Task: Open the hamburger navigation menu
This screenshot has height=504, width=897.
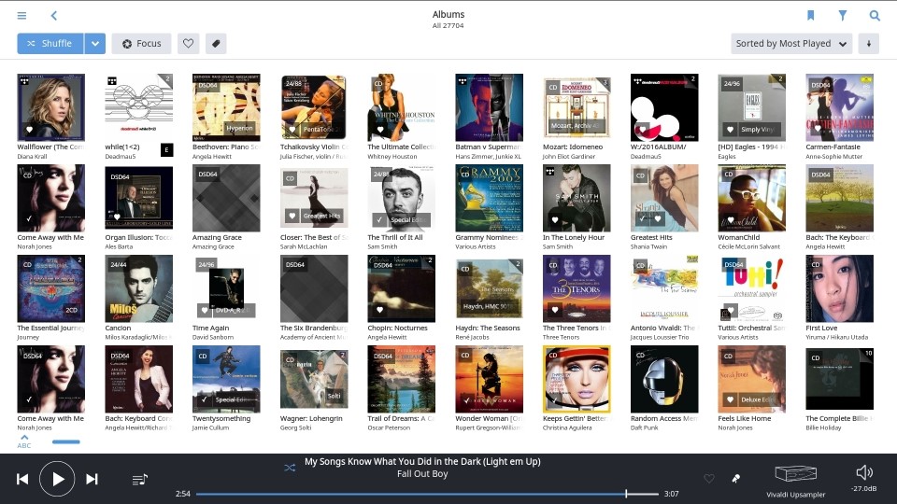Action: (21, 16)
